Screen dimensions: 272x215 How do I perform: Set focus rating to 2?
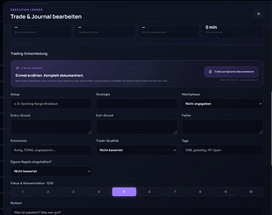[48, 192]
